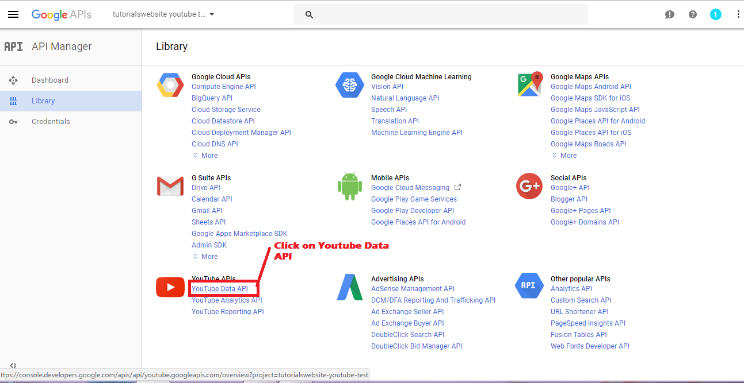This screenshot has height=383, width=744.
Task: Open the Vision API link
Action: click(x=387, y=87)
